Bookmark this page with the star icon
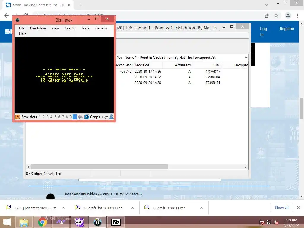 (276, 15)
